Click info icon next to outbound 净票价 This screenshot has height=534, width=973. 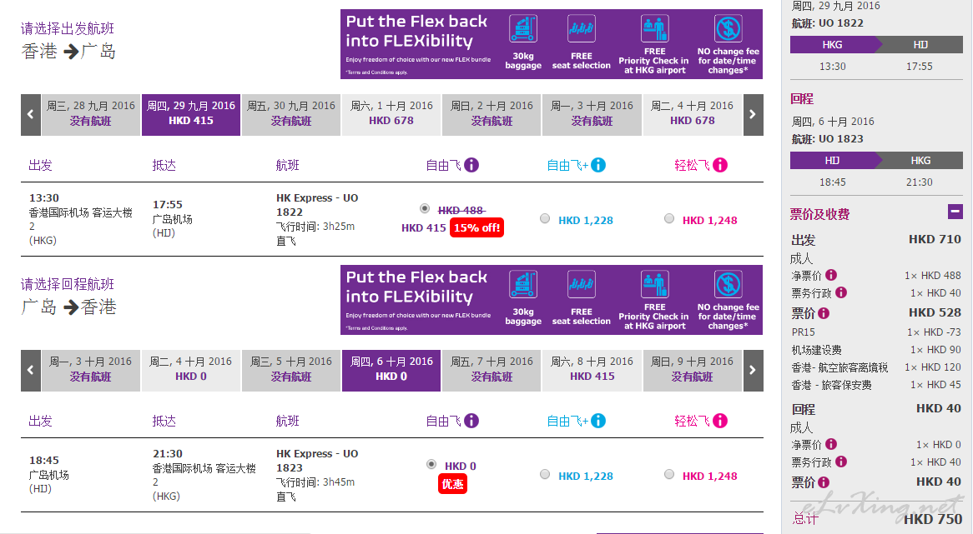point(831,274)
